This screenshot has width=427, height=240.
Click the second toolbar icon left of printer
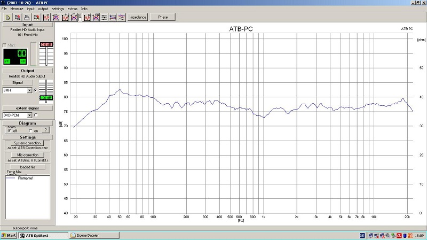(17, 17)
